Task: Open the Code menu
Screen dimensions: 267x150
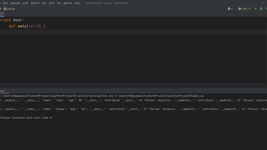Action: [x=25, y=3]
